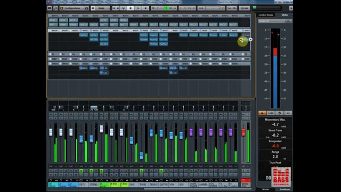Select the VOX channel label
Image resolution: width=341 pixels, height=192 pixels.
174,185
